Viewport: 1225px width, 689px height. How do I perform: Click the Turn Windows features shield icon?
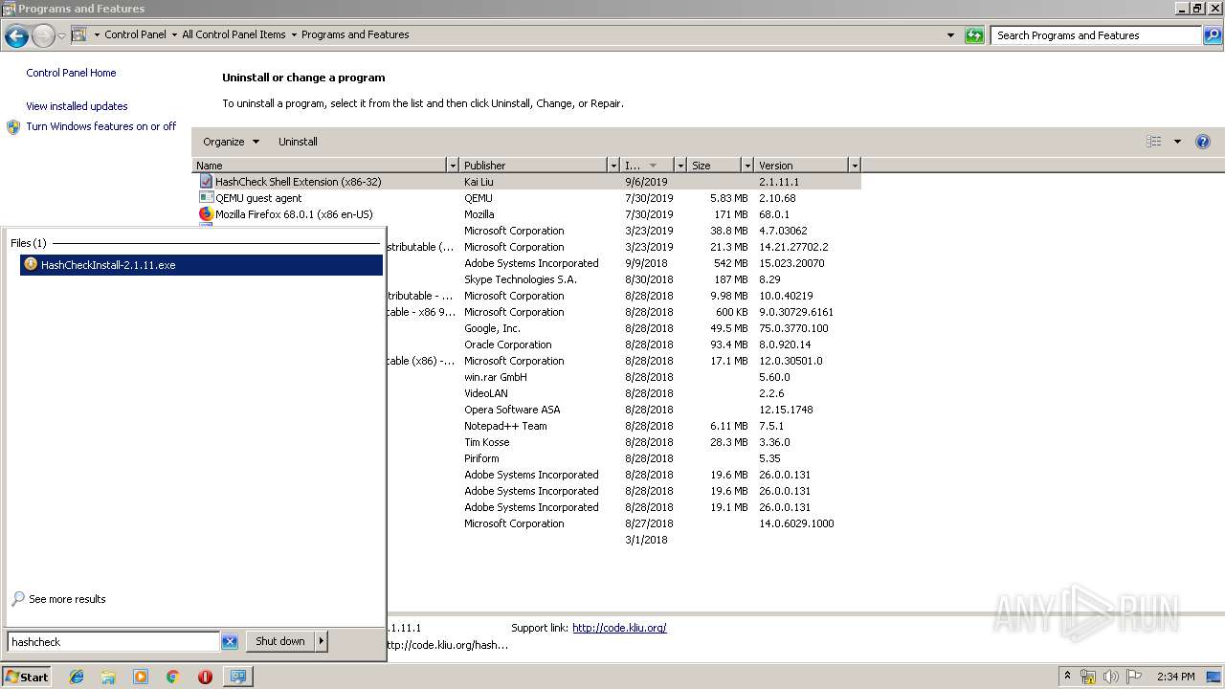click(13, 127)
